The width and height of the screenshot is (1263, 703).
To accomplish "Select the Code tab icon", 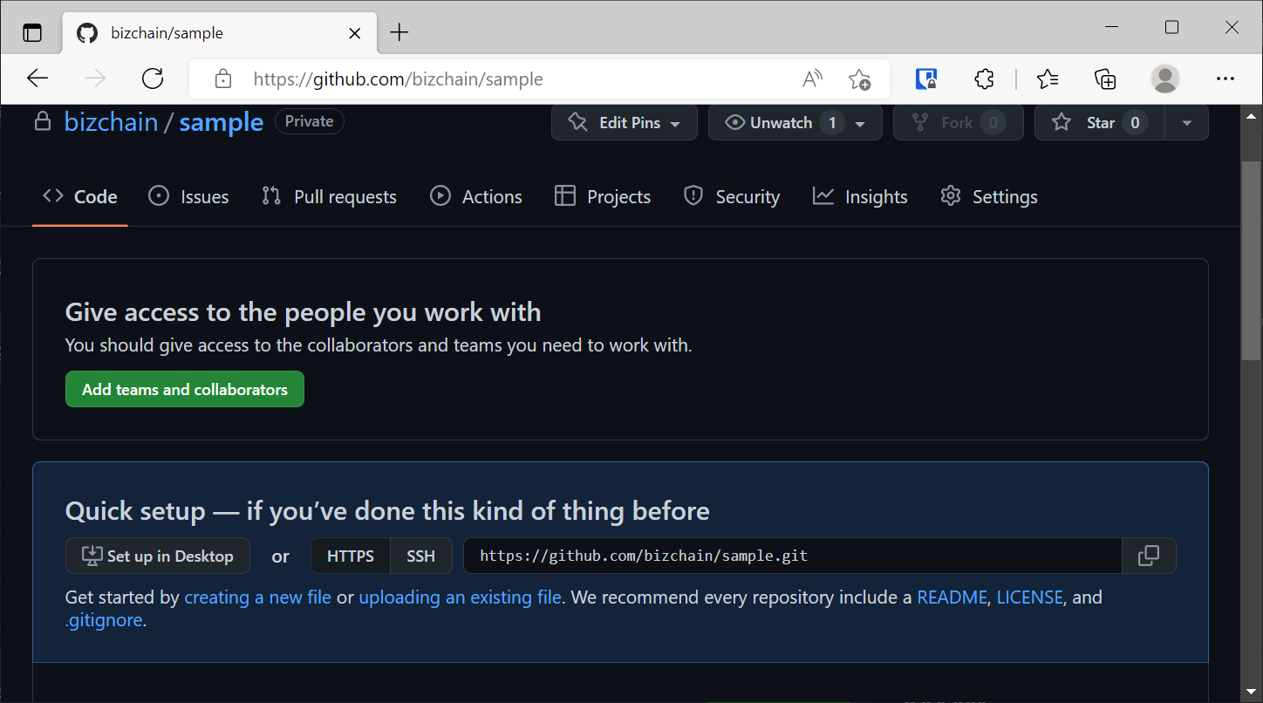I will (x=52, y=196).
